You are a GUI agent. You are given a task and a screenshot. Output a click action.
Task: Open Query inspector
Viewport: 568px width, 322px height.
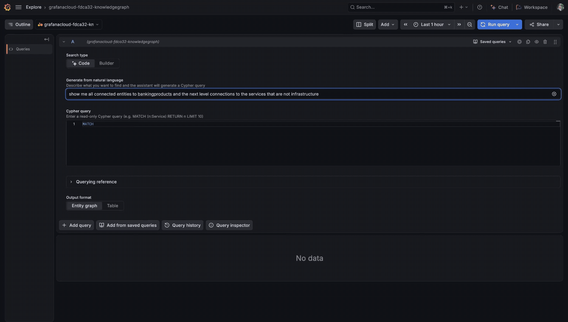pos(229,225)
